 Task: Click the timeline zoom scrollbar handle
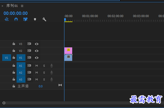tap(4, 103)
